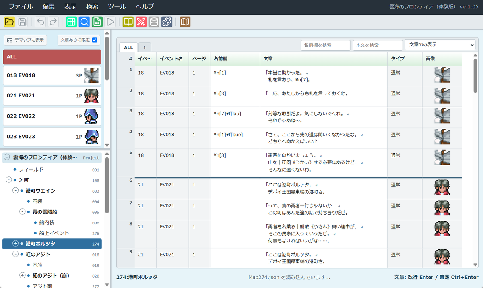Expand the 紅のアジト（崩） tree node

click(22, 276)
